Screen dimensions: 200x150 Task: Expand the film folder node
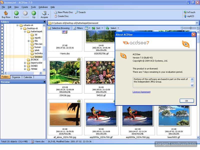click(x=28, y=41)
